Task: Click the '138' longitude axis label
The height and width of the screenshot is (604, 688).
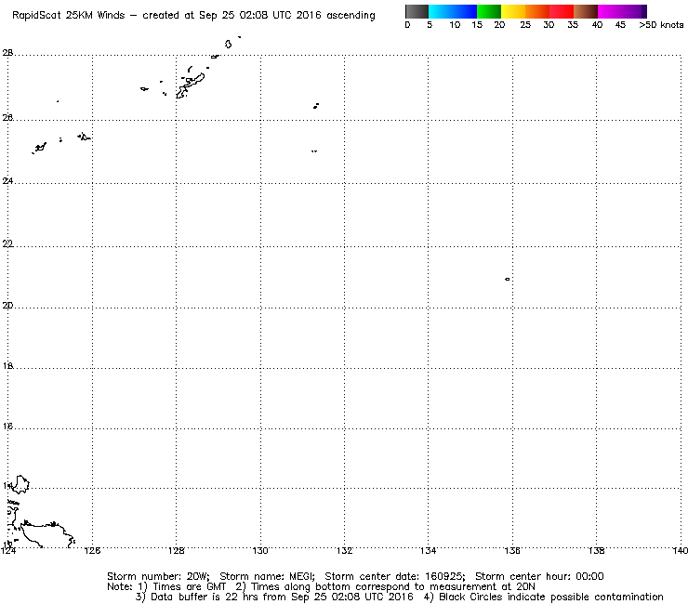Action: point(596,550)
